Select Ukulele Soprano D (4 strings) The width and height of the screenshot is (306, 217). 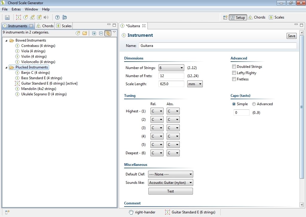point(44,94)
